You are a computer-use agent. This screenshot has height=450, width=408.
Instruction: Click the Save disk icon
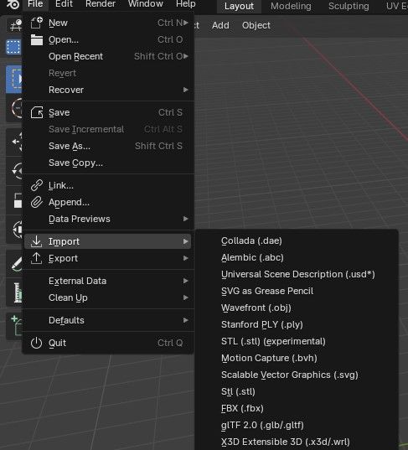(x=37, y=112)
